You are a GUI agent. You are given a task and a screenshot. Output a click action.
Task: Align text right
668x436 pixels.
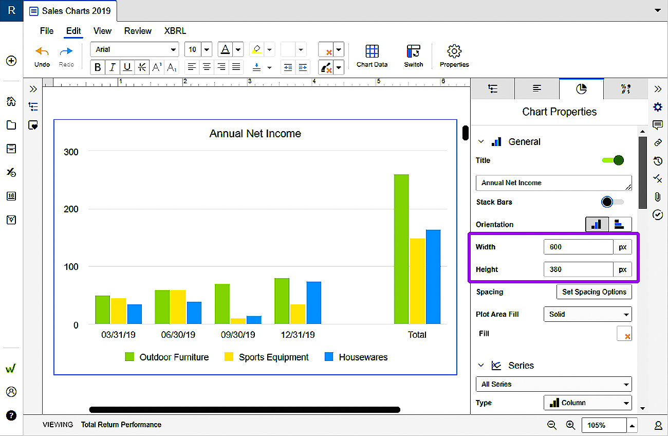[221, 67]
